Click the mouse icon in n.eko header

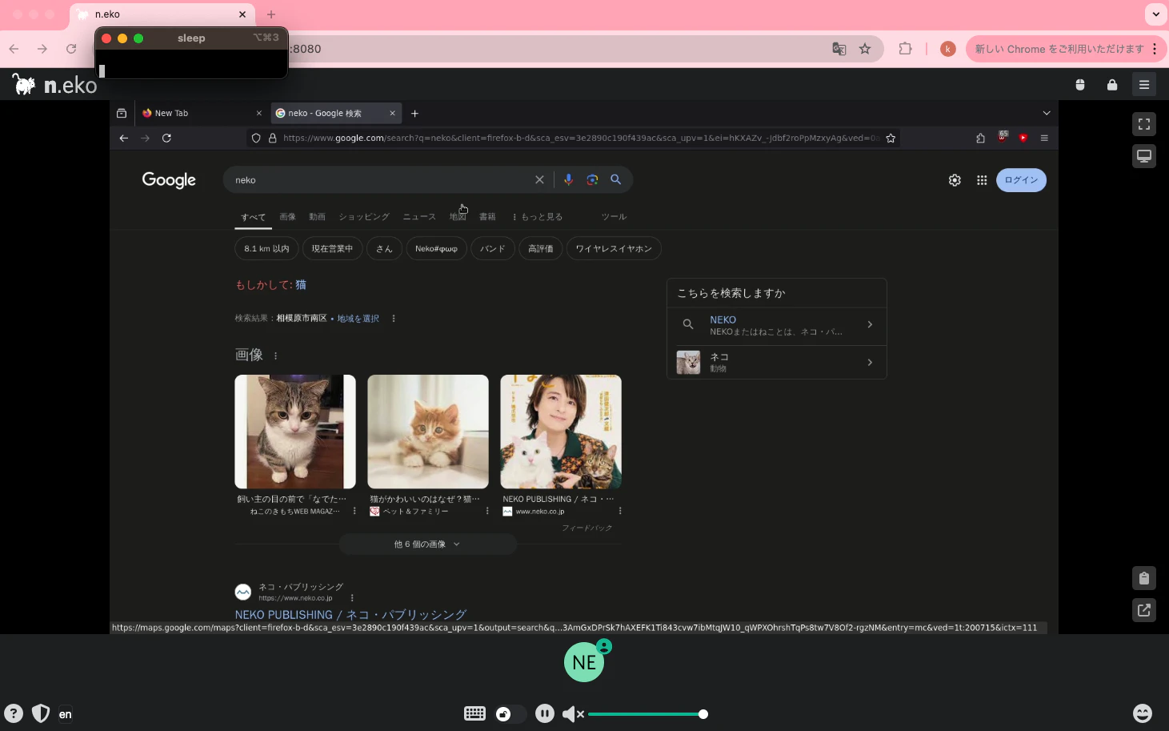point(1080,84)
